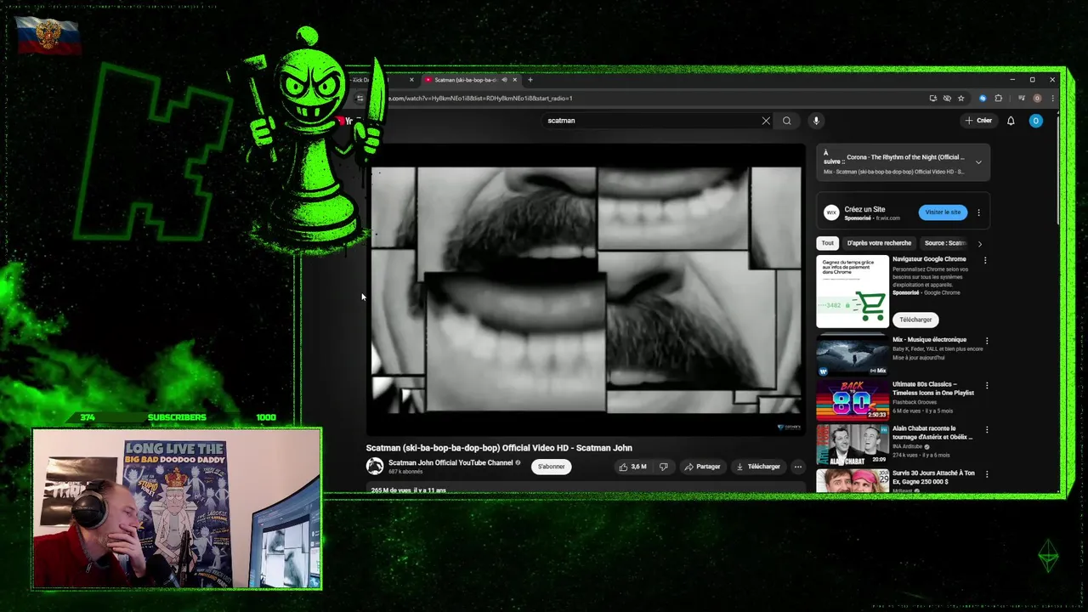Subscribe with the S'abonner button
Screen dimensions: 1088x612
(x=552, y=467)
